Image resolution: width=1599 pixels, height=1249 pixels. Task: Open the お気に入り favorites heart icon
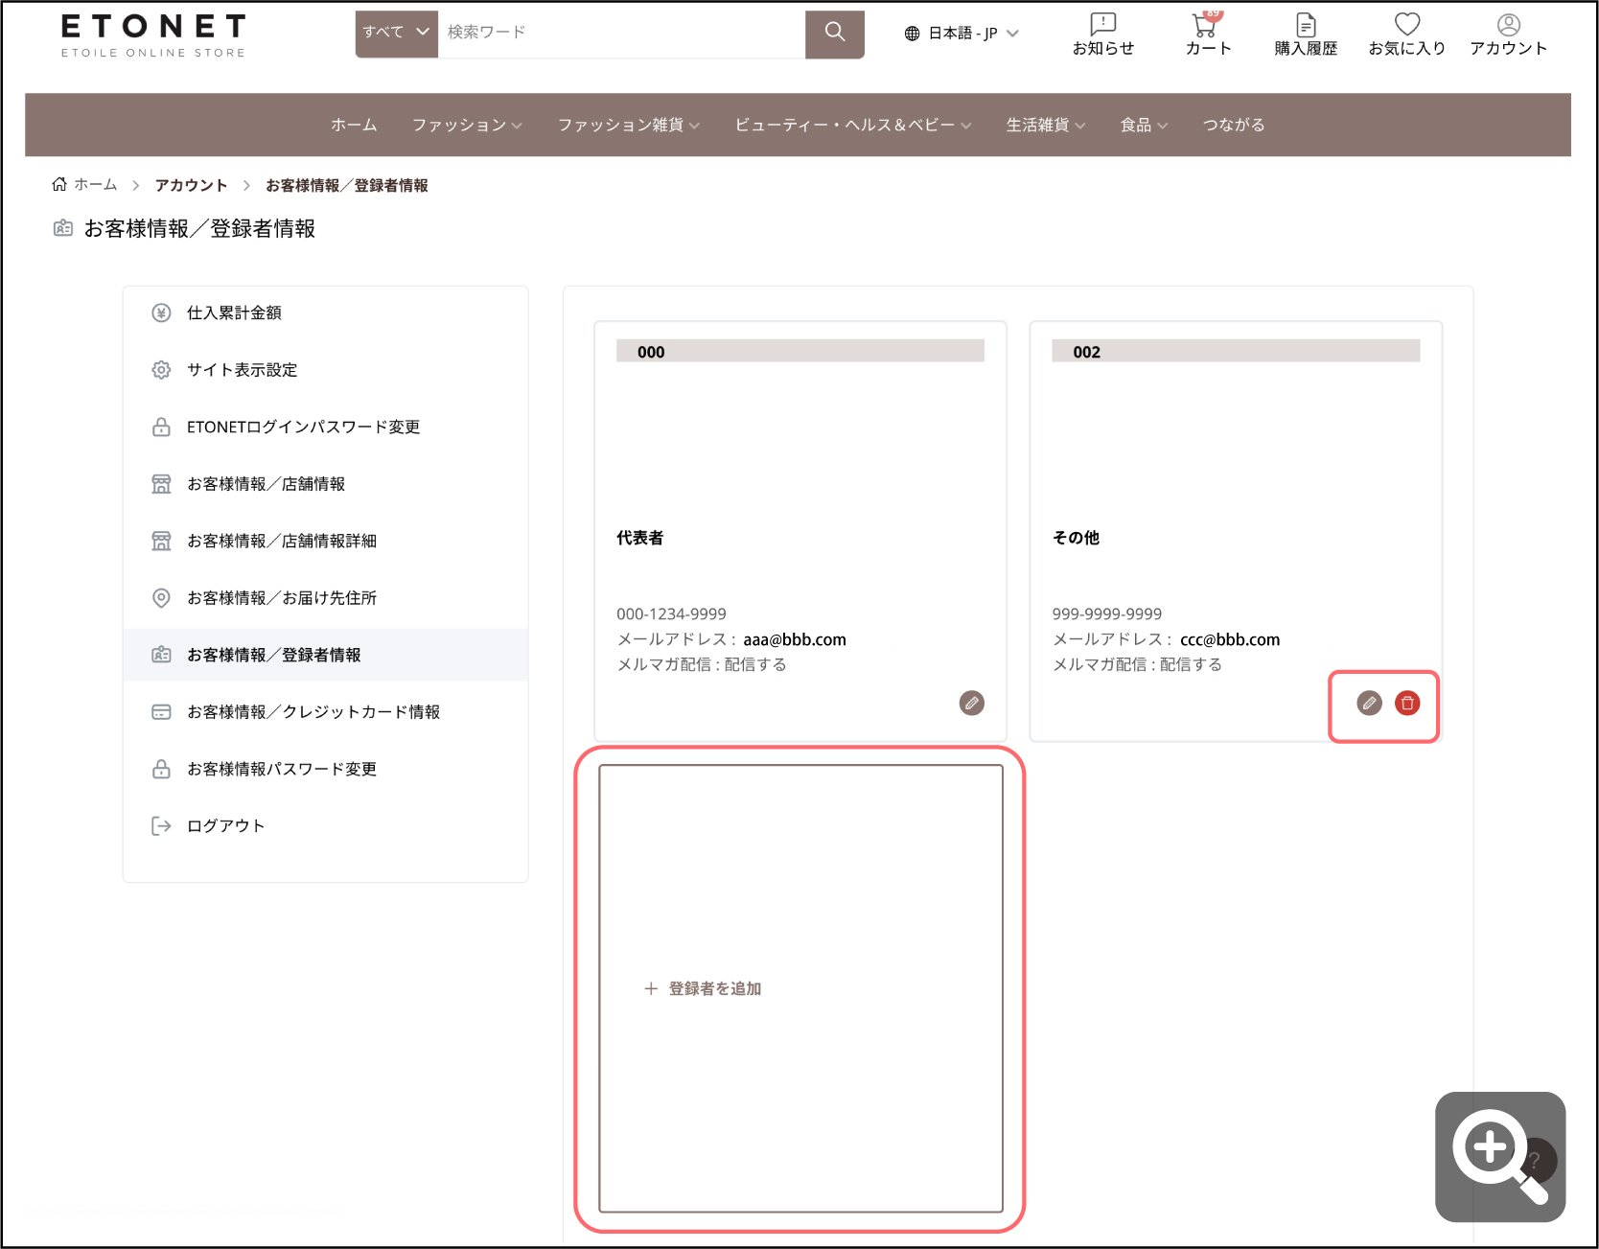point(1406,24)
